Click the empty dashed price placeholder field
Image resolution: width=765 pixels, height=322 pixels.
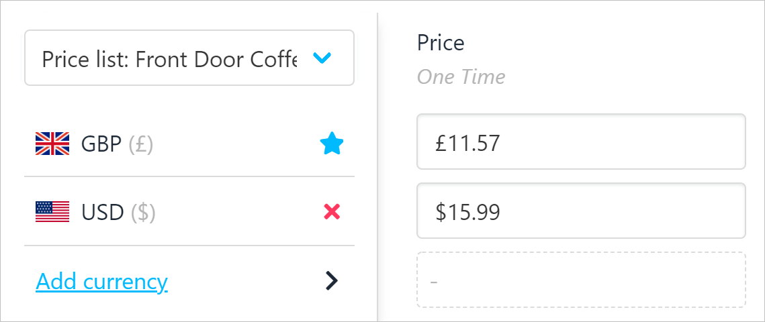coord(581,280)
